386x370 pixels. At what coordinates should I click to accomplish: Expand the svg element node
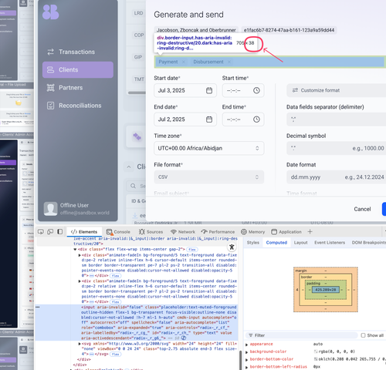pos(80,344)
